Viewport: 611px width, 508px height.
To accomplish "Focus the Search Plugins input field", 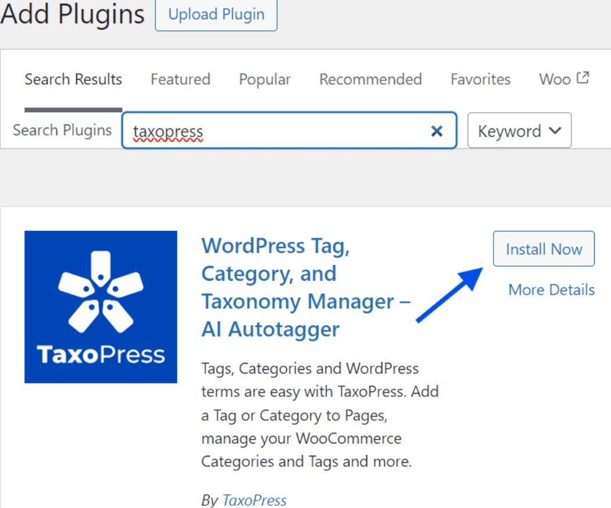I will pyautogui.click(x=289, y=131).
